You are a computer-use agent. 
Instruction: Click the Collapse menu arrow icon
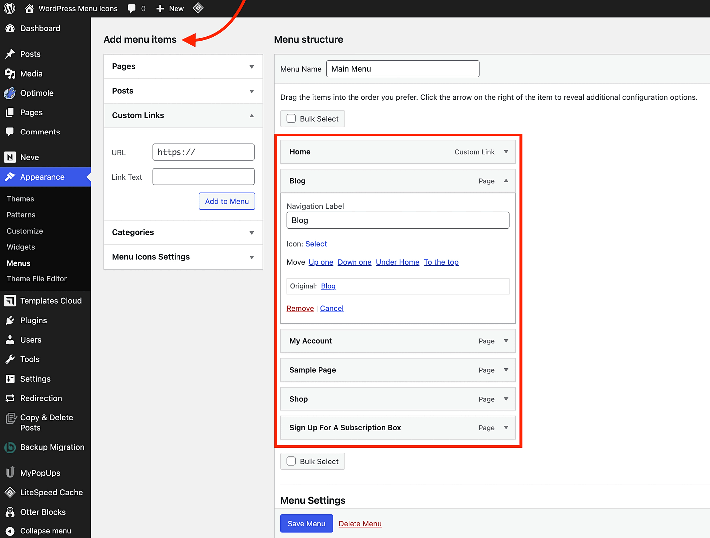pyautogui.click(x=10, y=531)
